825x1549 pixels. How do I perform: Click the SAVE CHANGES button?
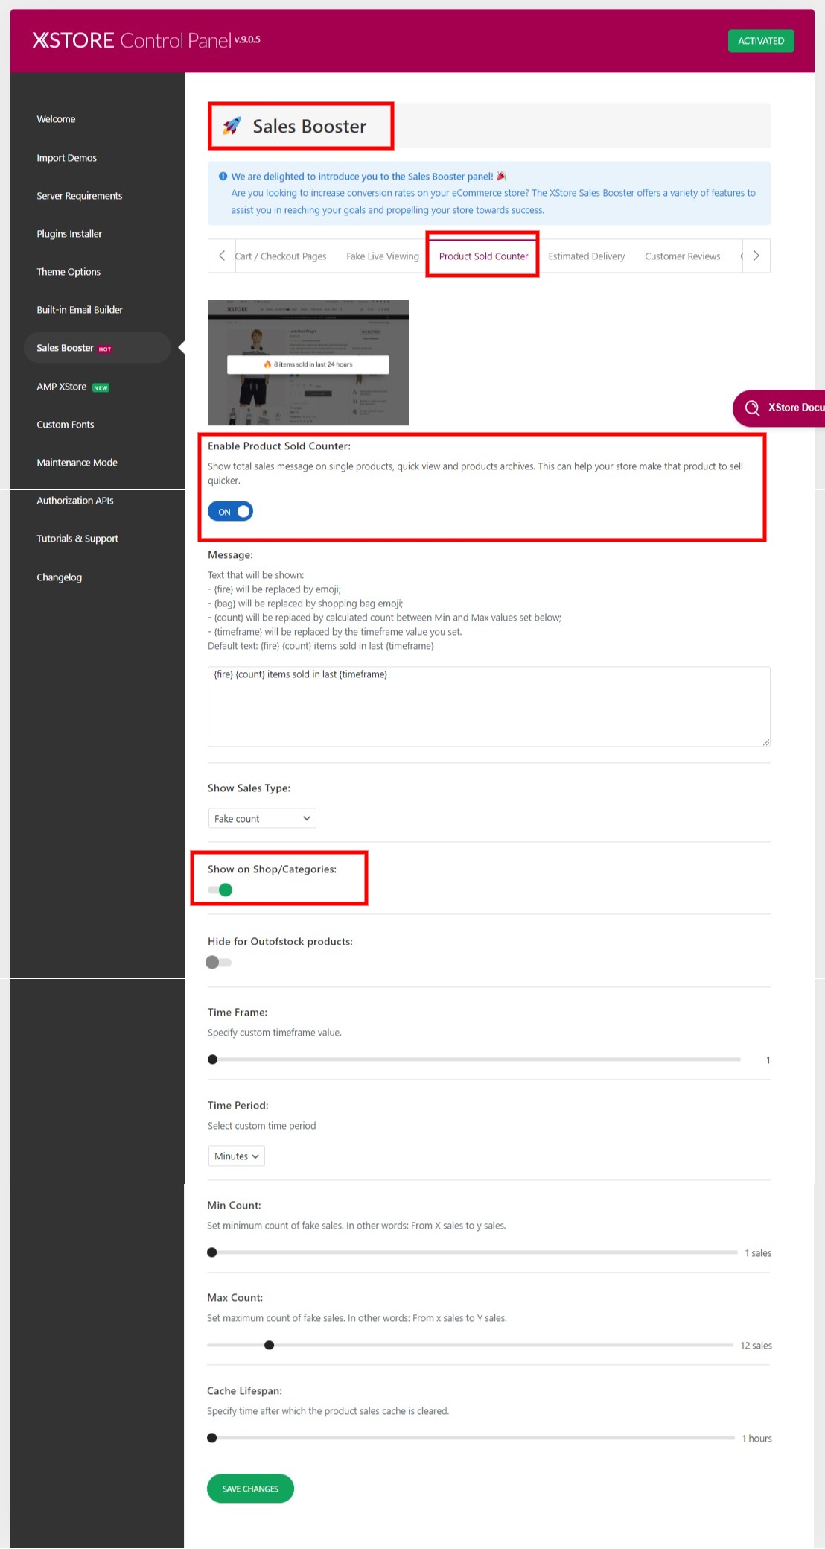pos(250,1489)
